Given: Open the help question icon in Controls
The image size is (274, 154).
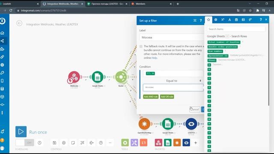Looking at the screenshot, I should [x=101, y=142].
